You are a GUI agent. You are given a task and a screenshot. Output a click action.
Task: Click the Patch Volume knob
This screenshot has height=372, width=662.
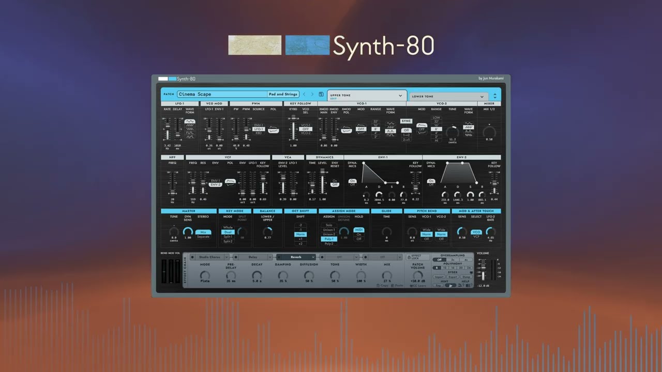418,275
